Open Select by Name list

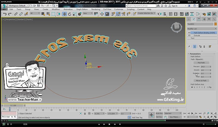click(x=48, y=14)
